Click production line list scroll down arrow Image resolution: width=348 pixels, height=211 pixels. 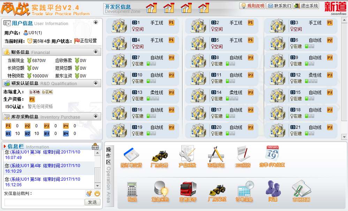[x=344, y=137]
